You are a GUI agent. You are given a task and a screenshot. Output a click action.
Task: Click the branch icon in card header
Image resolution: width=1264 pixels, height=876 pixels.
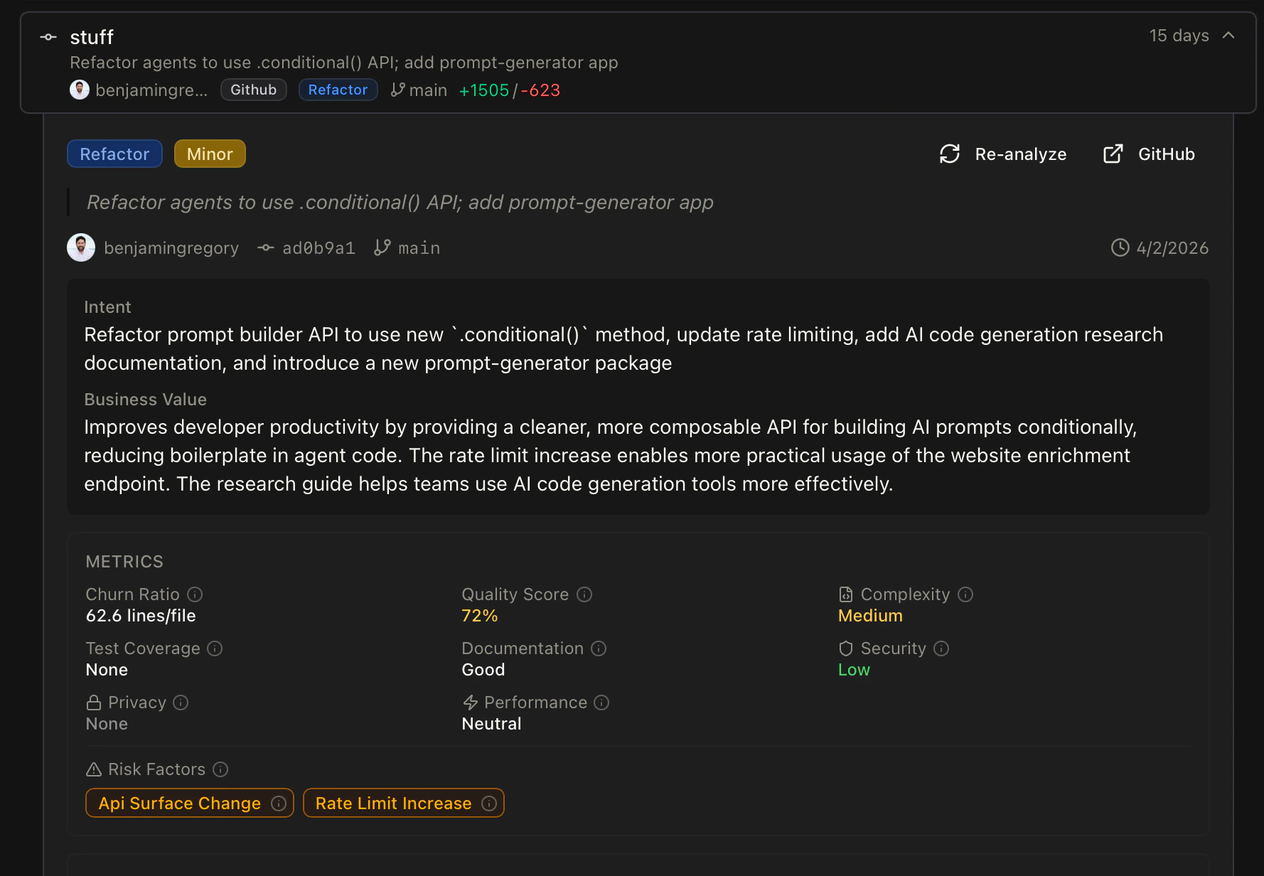398,90
